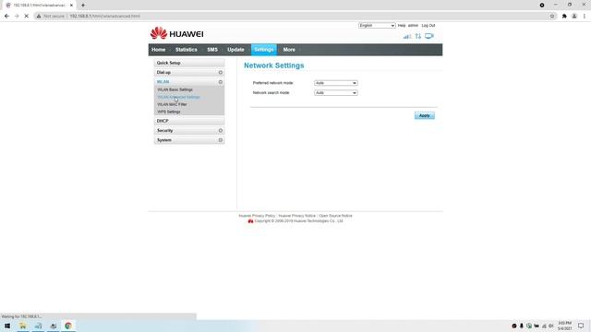The image size is (591, 332).
Task: Open the Statistics tab
Action: click(x=187, y=50)
